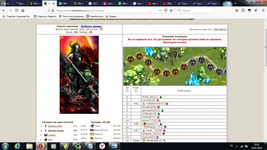Click level node 25 on the map
Image resolution: width=267 pixels, height=150 pixels.
pos(184,66)
